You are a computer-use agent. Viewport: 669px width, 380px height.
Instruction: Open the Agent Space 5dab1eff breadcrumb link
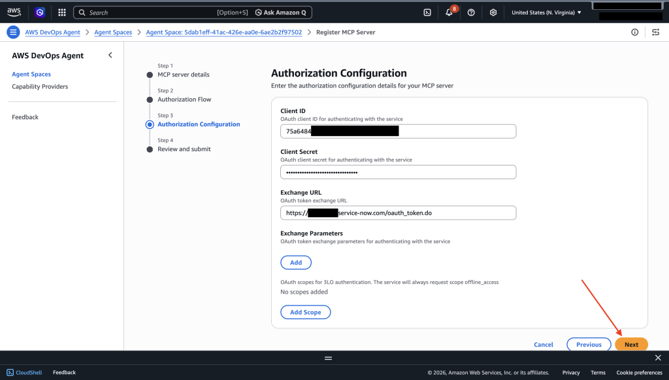[x=224, y=32]
